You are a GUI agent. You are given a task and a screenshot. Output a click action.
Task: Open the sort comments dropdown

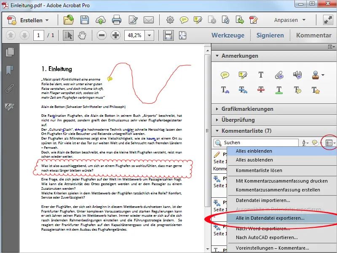tap(305, 143)
